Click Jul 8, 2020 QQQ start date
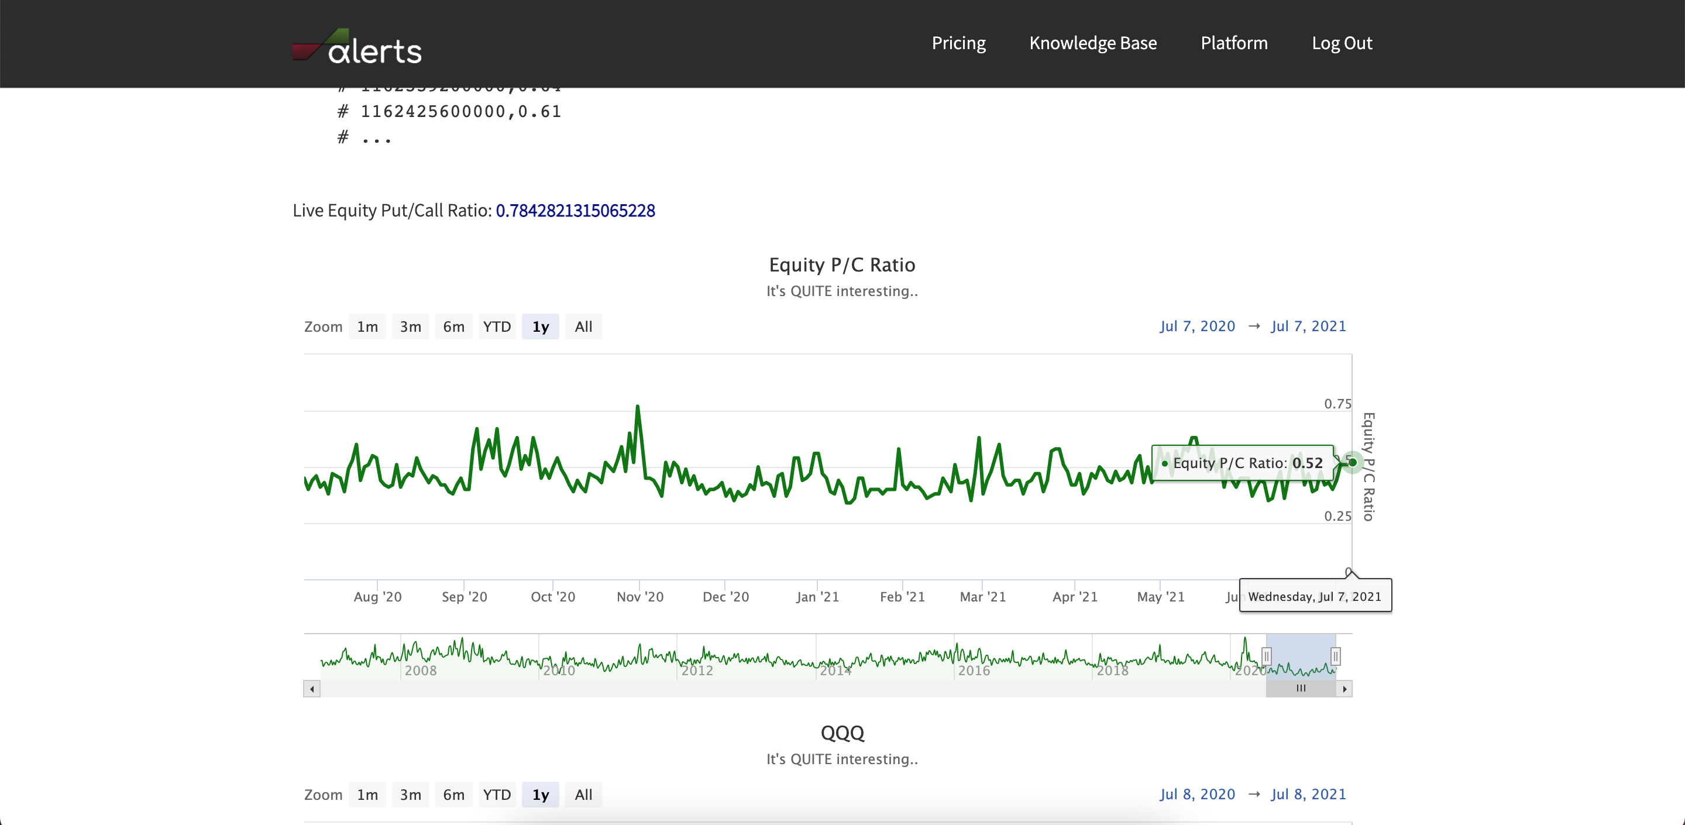The width and height of the screenshot is (1685, 825). 1198,793
